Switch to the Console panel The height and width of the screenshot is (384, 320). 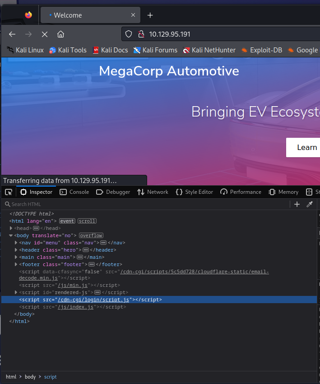[74, 192]
